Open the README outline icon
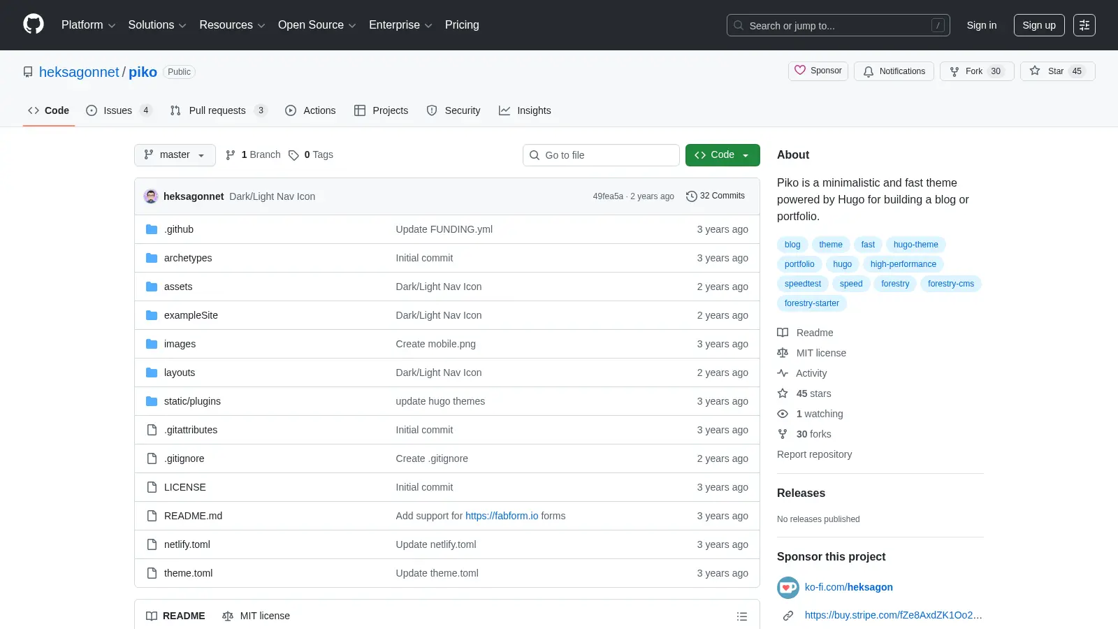This screenshot has height=629, width=1118. pyautogui.click(x=742, y=616)
